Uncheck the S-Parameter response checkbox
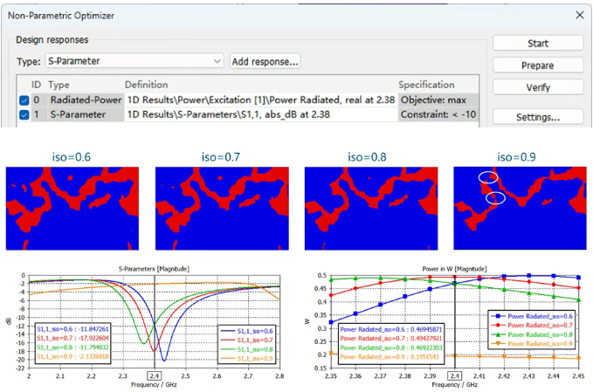 [x=24, y=114]
